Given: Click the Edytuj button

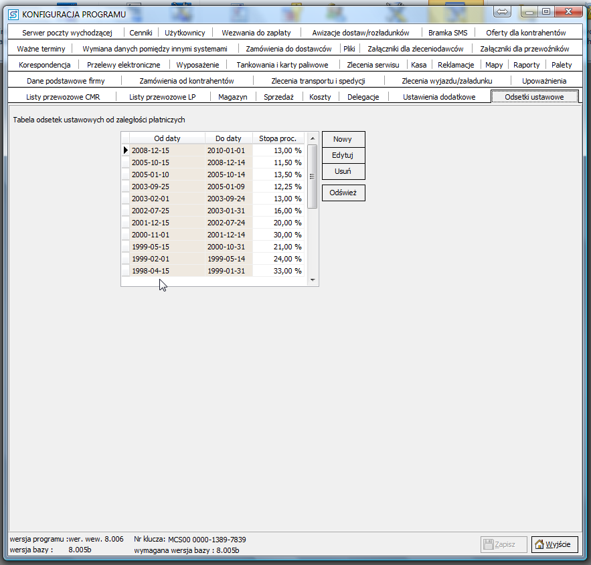Looking at the screenshot, I should click(x=343, y=156).
